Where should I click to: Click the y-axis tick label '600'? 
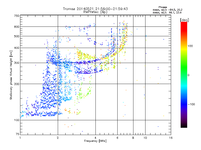tap(17, 27)
